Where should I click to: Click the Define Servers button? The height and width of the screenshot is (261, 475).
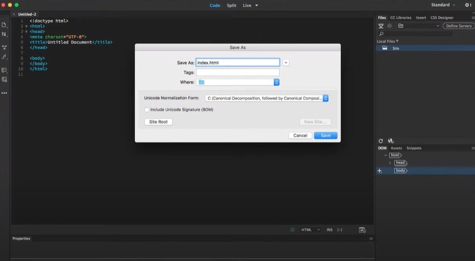coord(459,26)
